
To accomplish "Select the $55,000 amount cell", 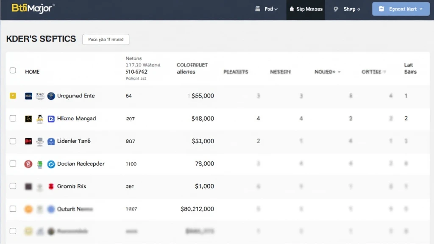I will tap(203, 96).
